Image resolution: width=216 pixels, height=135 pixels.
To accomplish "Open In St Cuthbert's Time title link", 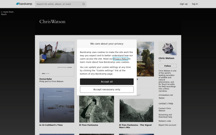I will pos(51,125).
